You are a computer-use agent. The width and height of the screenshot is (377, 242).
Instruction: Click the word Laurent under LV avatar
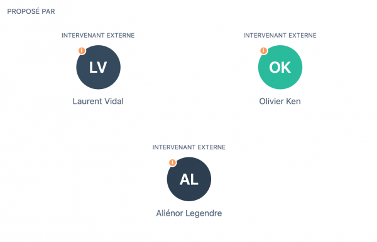click(87, 101)
